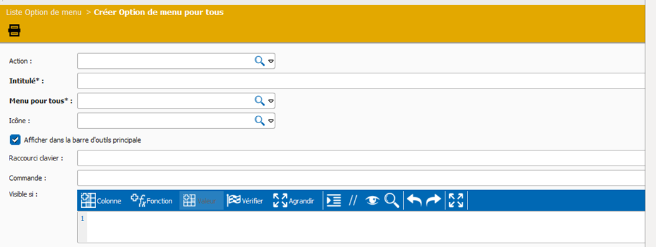Expand the Menu pour tous dropdown arrow
Image resolution: width=656 pixels, height=247 pixels.
[271, 100]
